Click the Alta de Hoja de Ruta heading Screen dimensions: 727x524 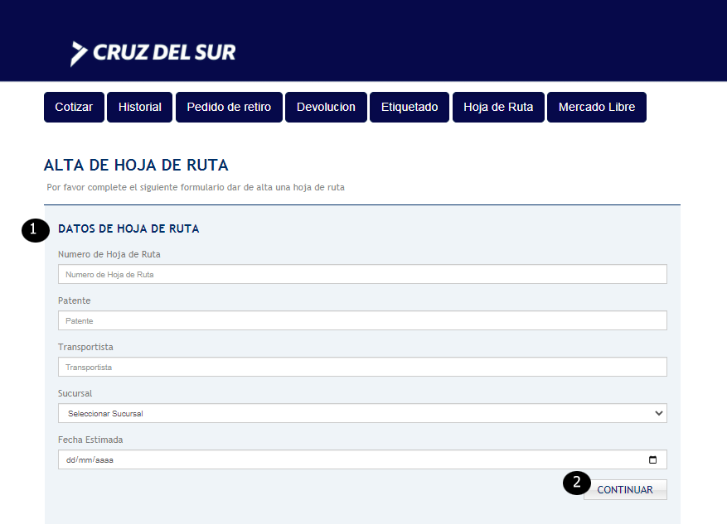point(136,165)
